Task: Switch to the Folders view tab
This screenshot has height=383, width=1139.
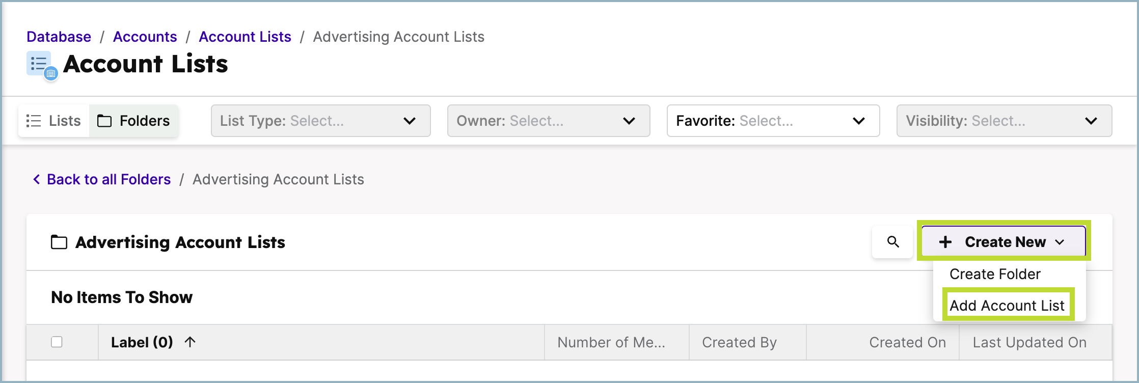Action: pyautogui.click(x=134, y=121)
